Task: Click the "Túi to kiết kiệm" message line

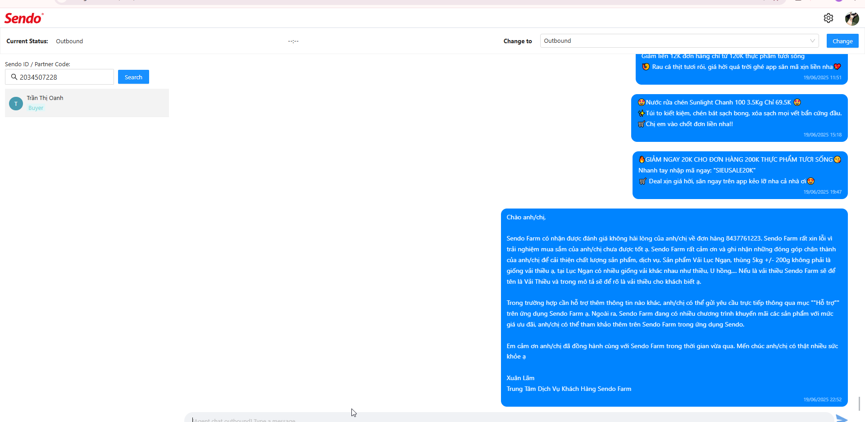Action: coord(740,113)
